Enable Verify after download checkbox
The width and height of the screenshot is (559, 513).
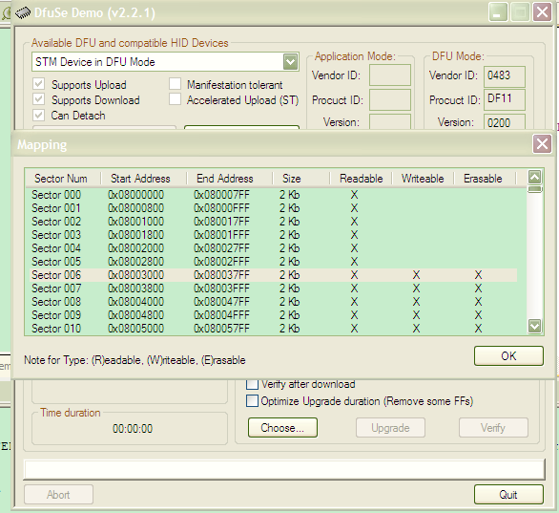[x=252, y=384]
